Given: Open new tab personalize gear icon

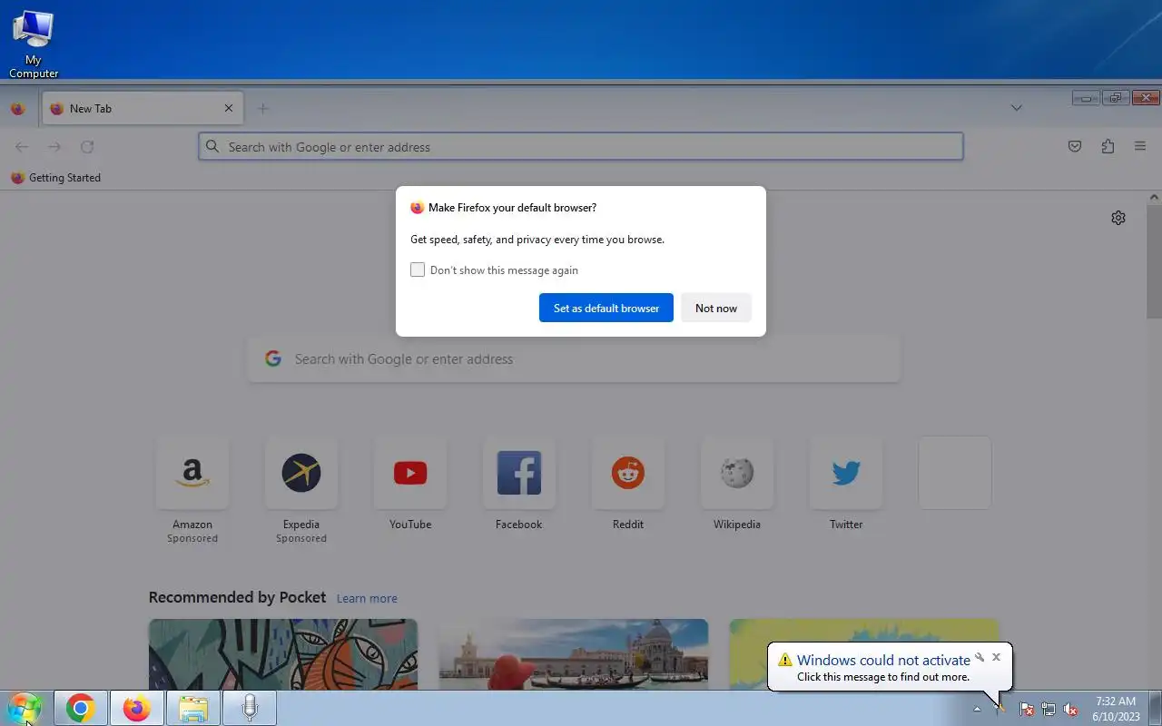Looking at the screenshot, I should [1118, 218].
